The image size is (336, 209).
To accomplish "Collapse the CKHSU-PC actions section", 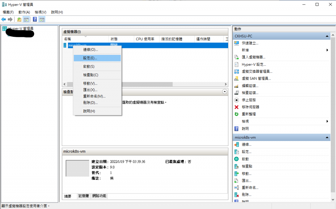I will (327, 36).
